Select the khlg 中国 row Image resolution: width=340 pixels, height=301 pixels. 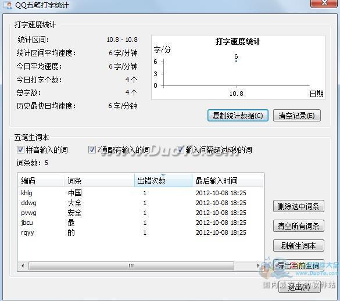[x=140, y=193]
